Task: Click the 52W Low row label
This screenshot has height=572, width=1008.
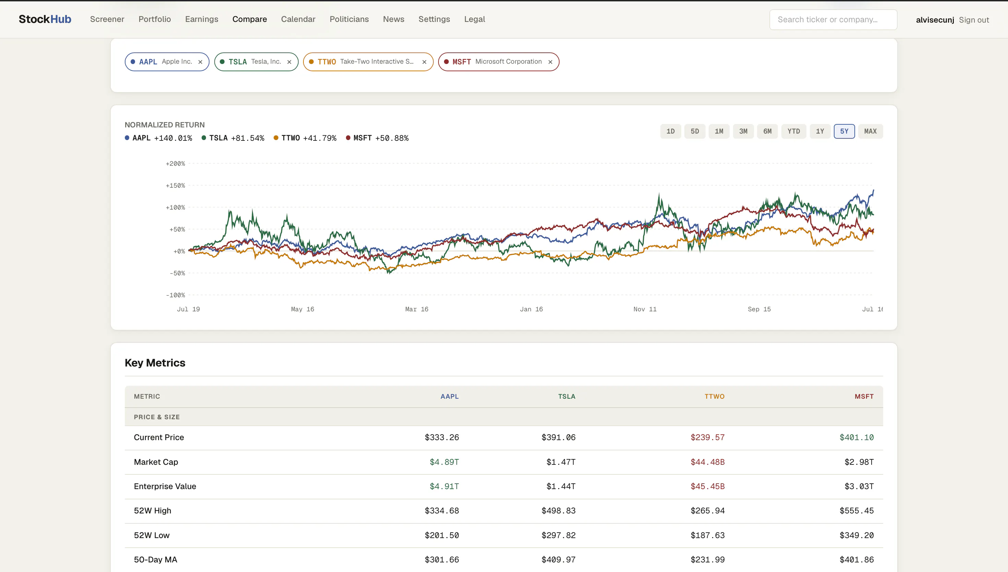Action: [152, 535]
